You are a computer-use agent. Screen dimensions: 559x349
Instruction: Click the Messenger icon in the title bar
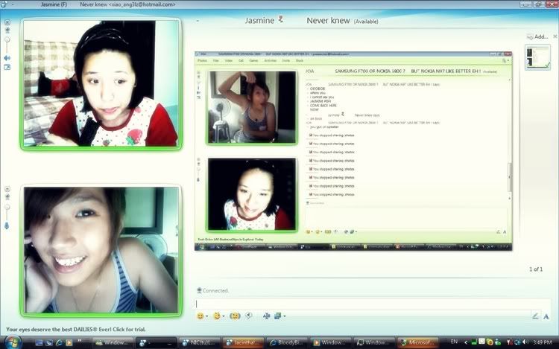tap(4, 4)
